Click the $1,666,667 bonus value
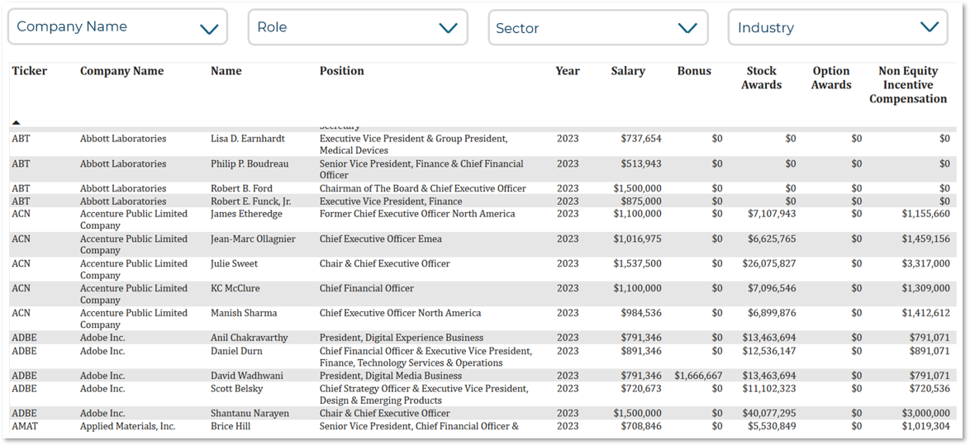This screenshot has height=445, width=970. pyautogui.click(x=698, y=376)
